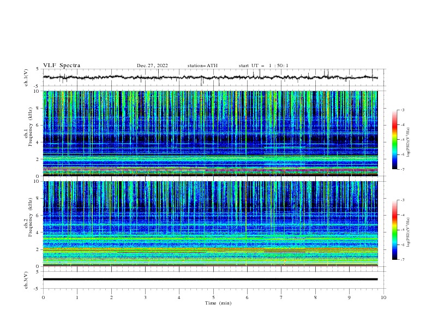The image size is (432, 334).
Task: Click time axis tick label "1"
Action: click(77, 297)
